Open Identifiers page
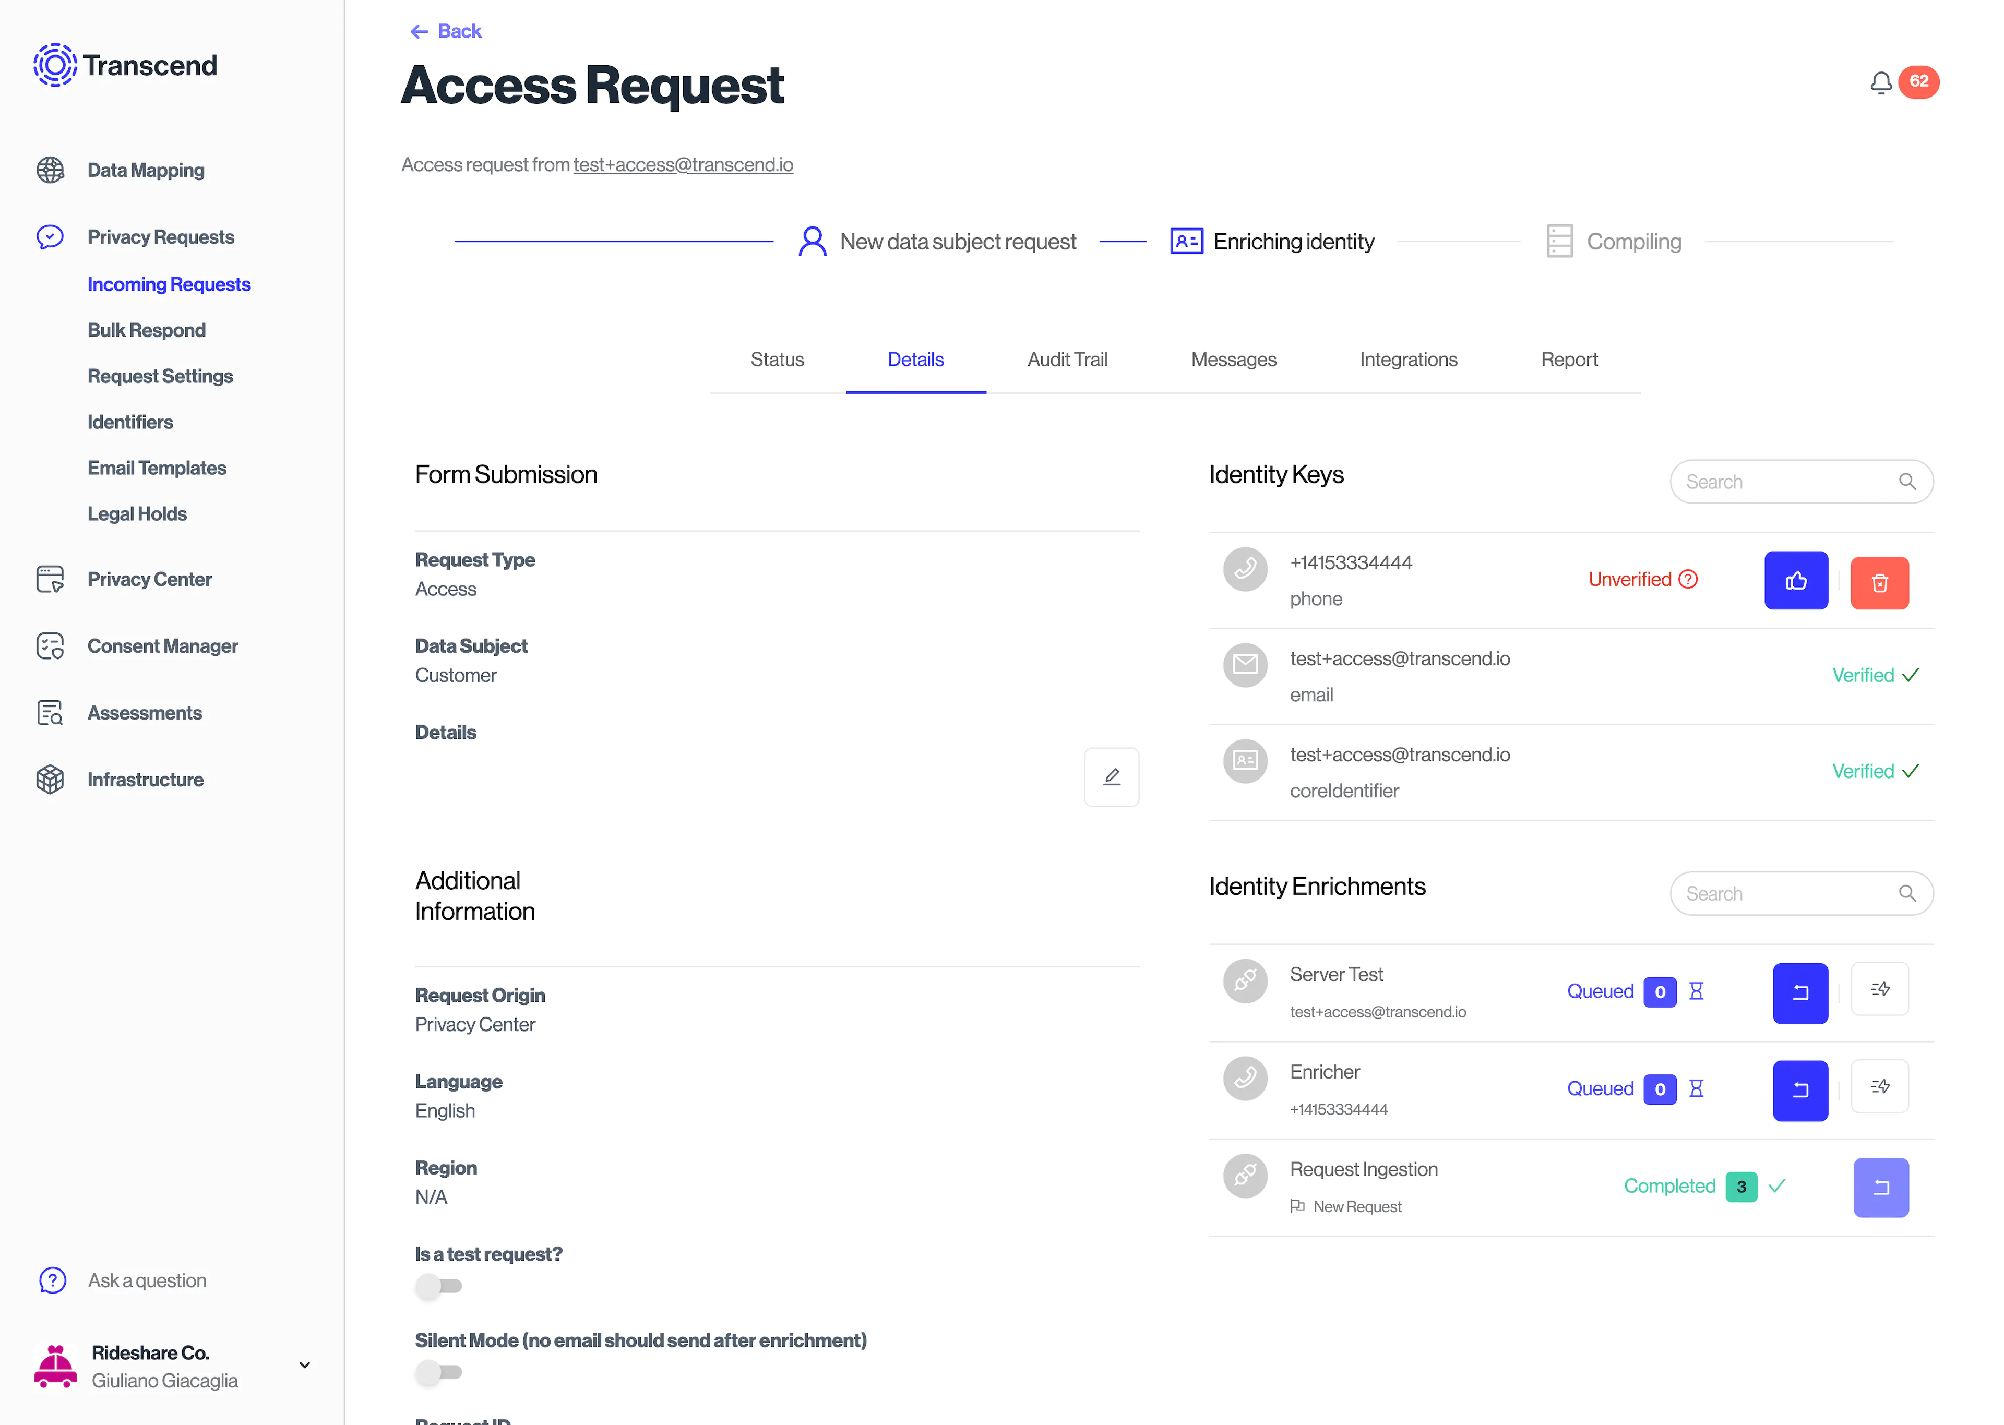 pyautogui.click(x=130, y=422)
